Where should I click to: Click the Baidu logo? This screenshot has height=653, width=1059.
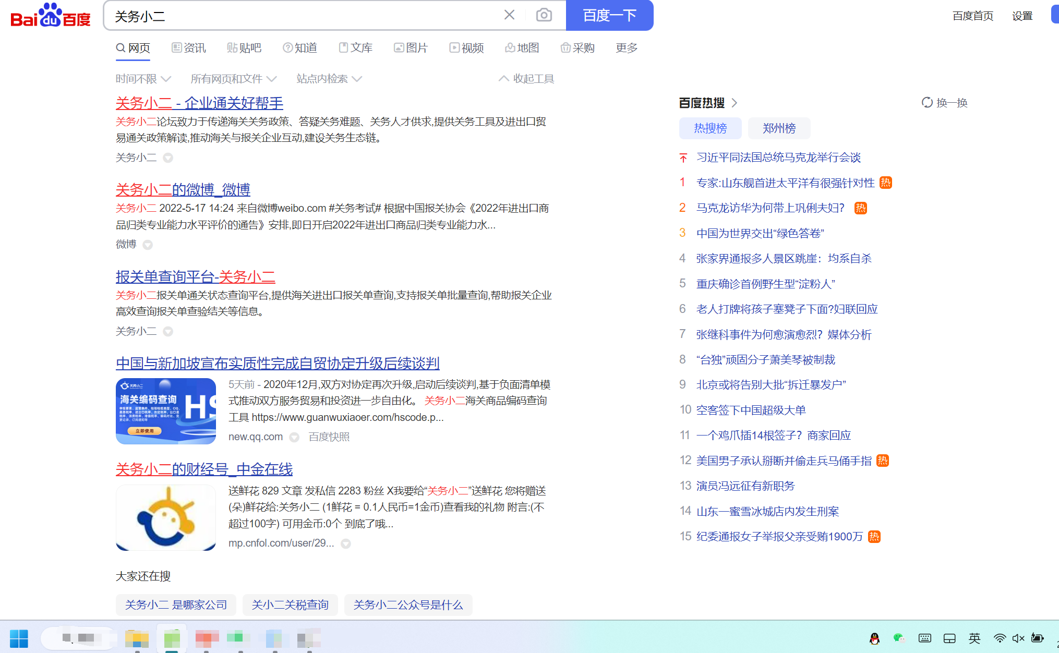pos(51,15)
